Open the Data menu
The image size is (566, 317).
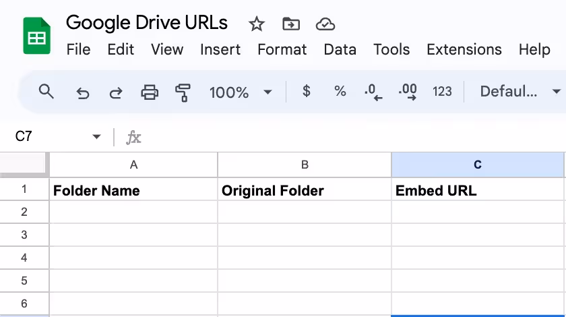[340, 49]
